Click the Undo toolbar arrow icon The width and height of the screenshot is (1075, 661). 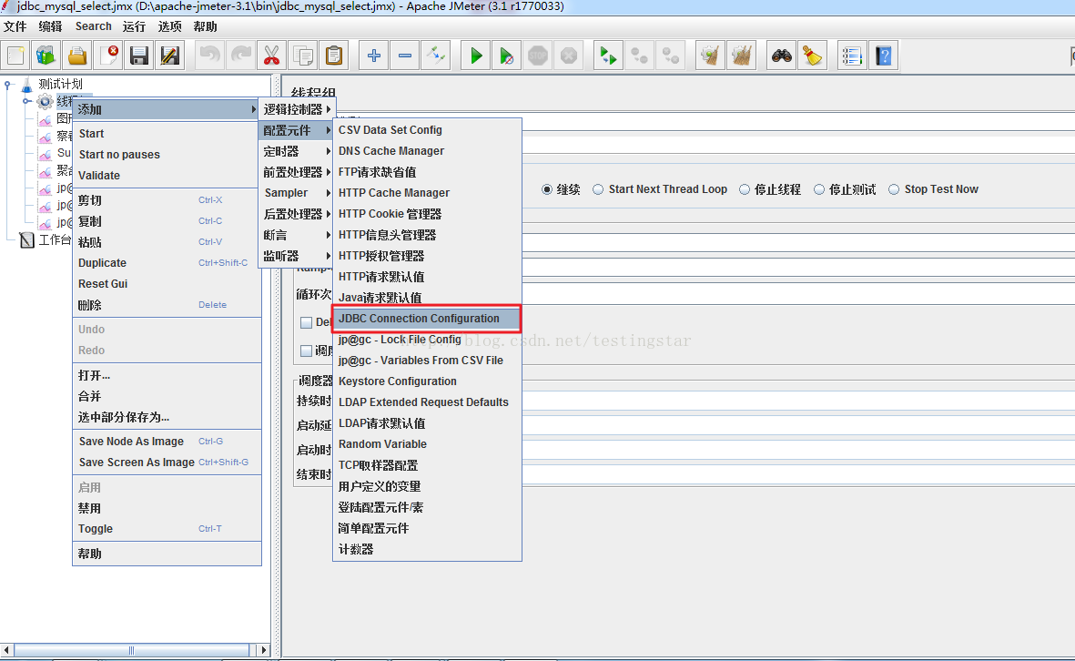tap(209, 56)
